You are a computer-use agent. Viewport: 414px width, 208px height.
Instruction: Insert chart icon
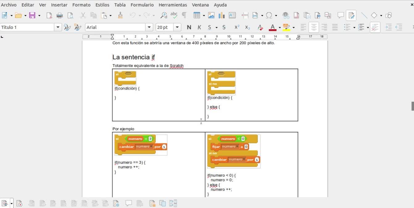click(221, 15)
